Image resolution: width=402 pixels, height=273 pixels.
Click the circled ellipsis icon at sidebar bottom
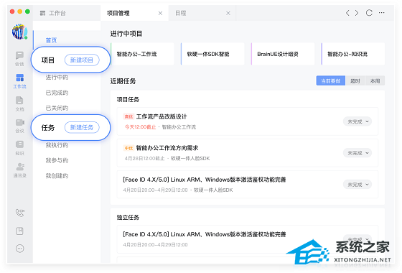pos(20,249)
